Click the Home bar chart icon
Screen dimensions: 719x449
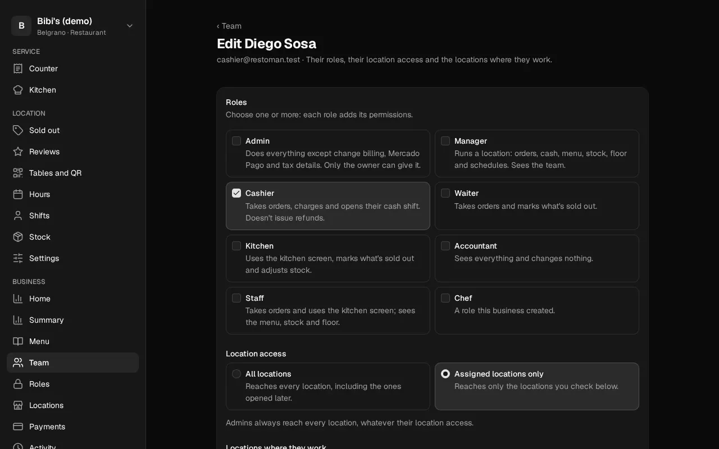point(18,299)
